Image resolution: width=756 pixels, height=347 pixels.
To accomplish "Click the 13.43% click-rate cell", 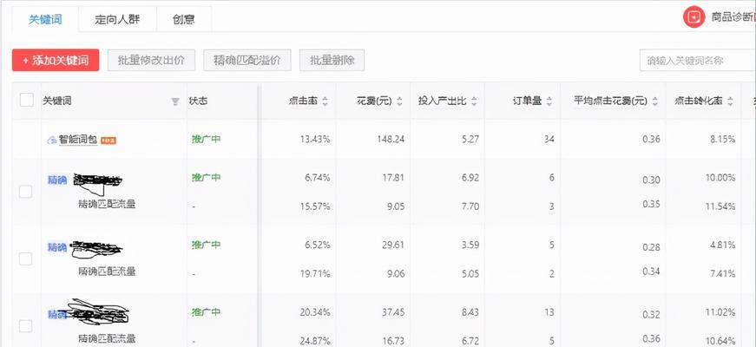I will (x=314, y=140).
